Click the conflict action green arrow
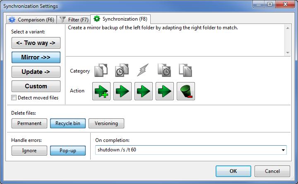 point(144,91)
